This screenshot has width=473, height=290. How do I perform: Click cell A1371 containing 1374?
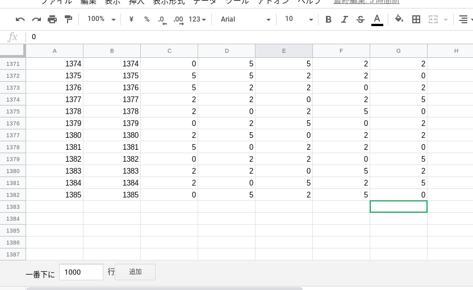[x=55, y=64]
